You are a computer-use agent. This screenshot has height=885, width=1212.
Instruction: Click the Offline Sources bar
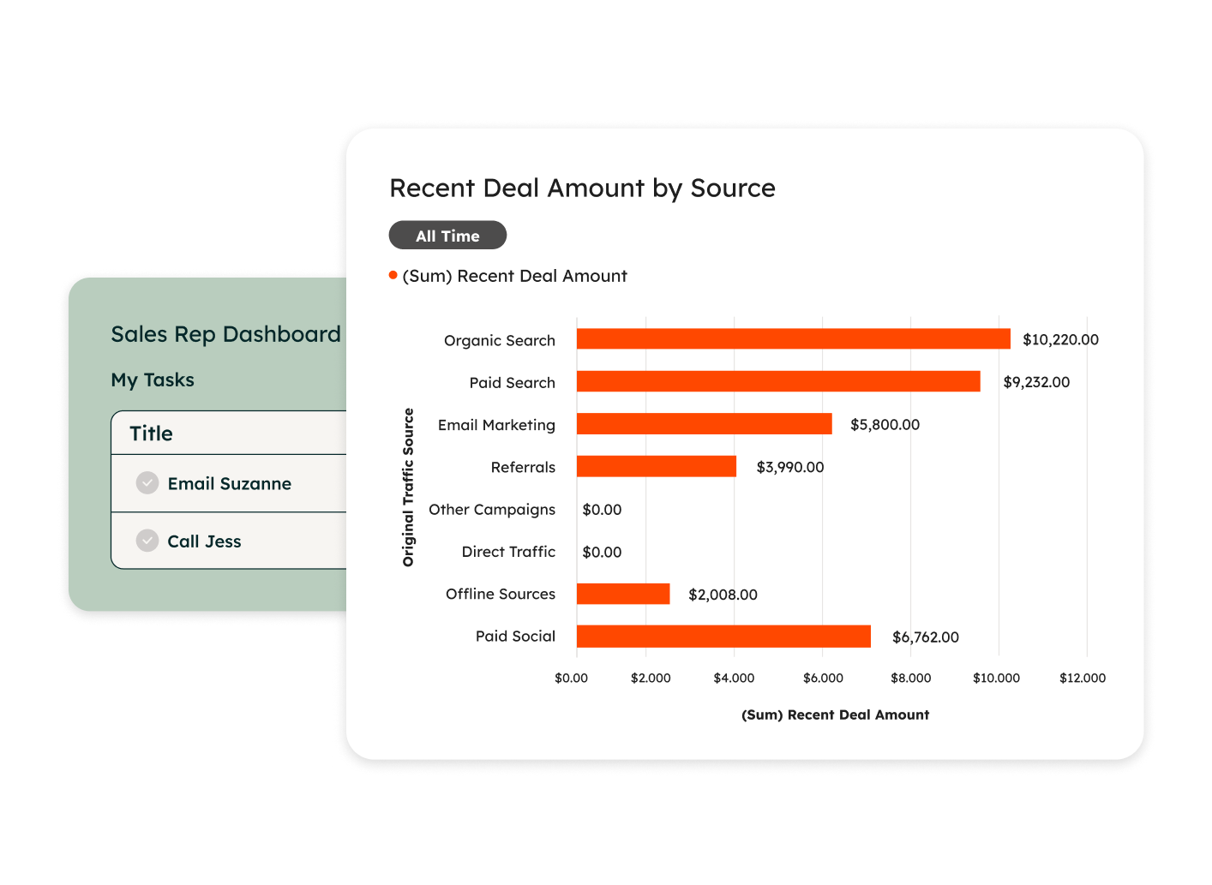pyautogui.click(x=622, y=594)
